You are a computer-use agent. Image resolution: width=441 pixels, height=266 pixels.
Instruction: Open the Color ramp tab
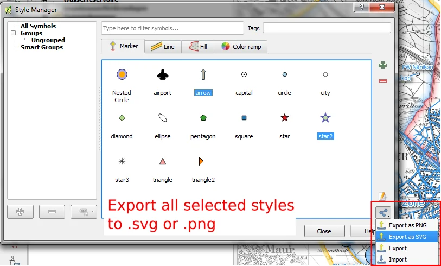coord(241,47)
